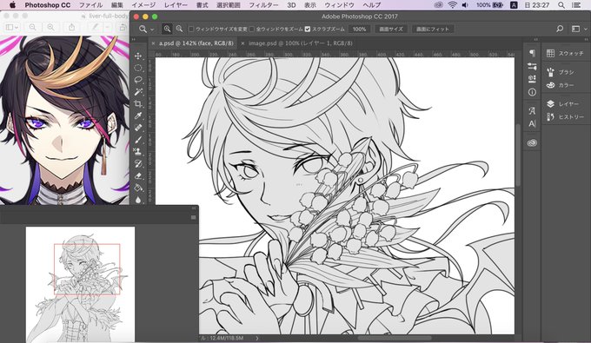Image resolution: width=591 pixels, height=343 pixels.
Task: Open the Creative Cloud Libraries panel
Action: [532, 142]
